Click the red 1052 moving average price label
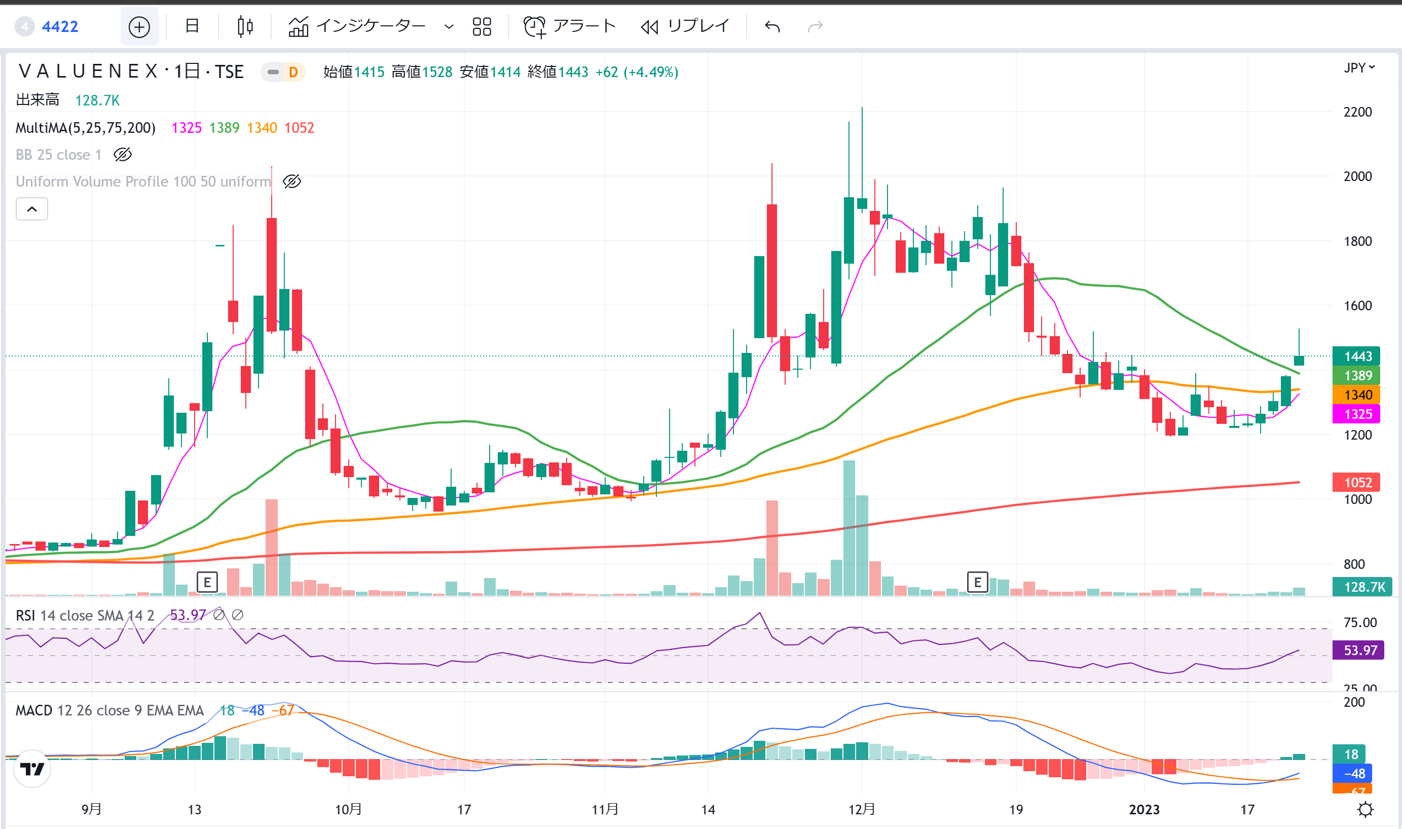Screen dimensions: 1402x829 (1356, 482)
